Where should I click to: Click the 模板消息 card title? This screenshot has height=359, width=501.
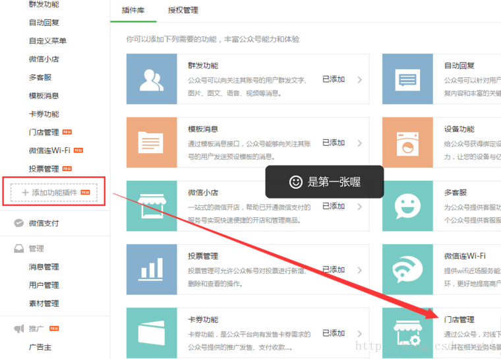[203, 129]
